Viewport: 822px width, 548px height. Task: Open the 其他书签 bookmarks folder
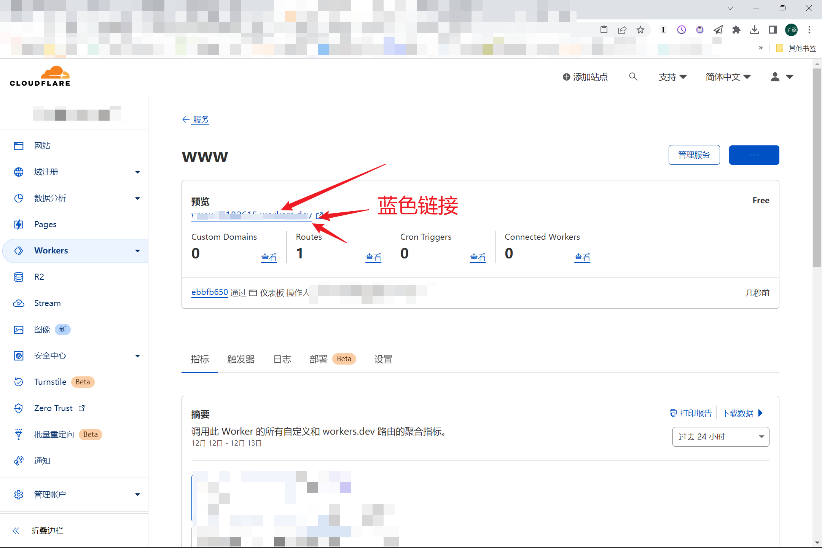[x=797, y=48]
